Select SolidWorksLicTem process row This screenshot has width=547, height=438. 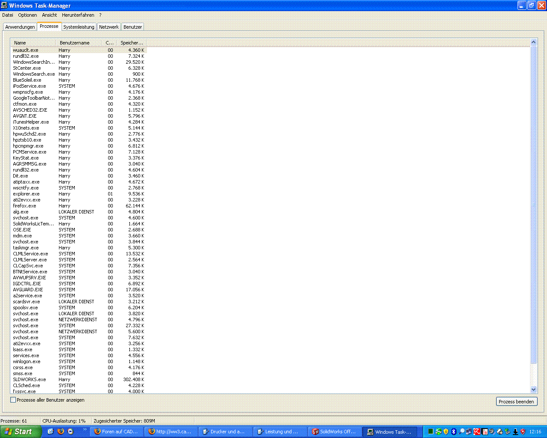[79, 224]
